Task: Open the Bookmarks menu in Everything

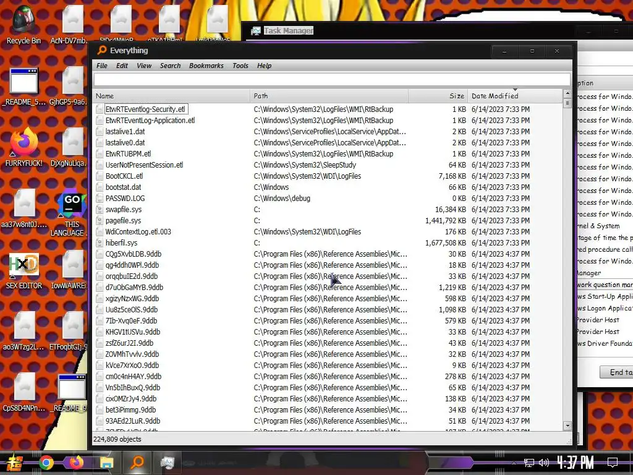Action: pyautogui.click(x=206, y=66)
